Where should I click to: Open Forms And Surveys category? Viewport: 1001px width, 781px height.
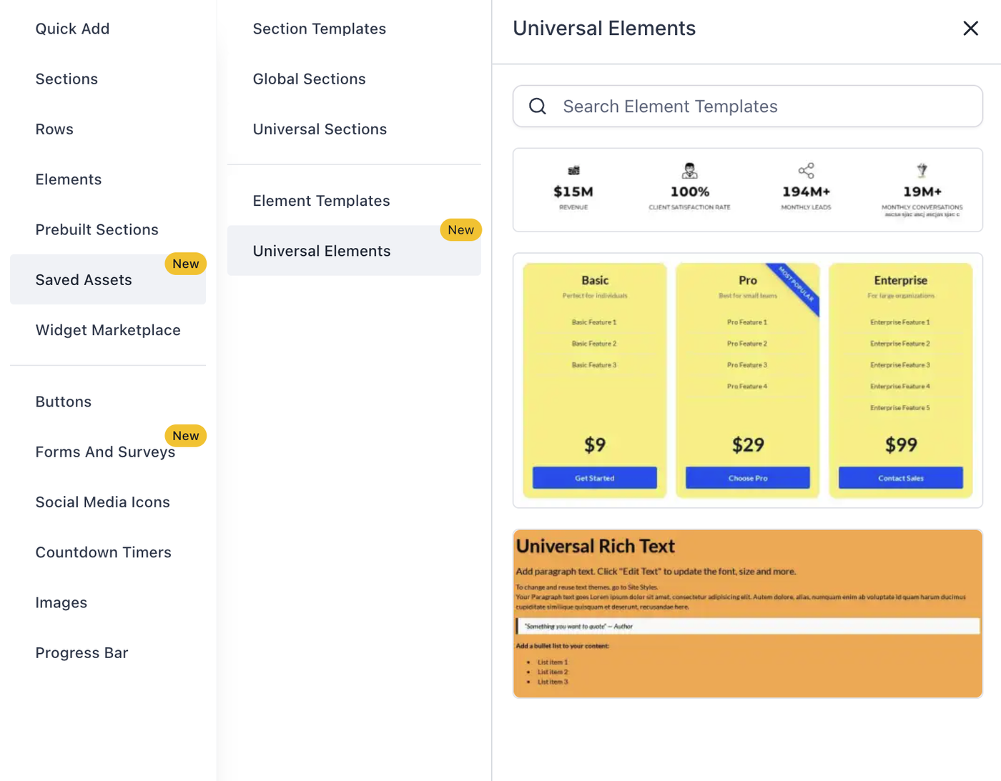105,452
